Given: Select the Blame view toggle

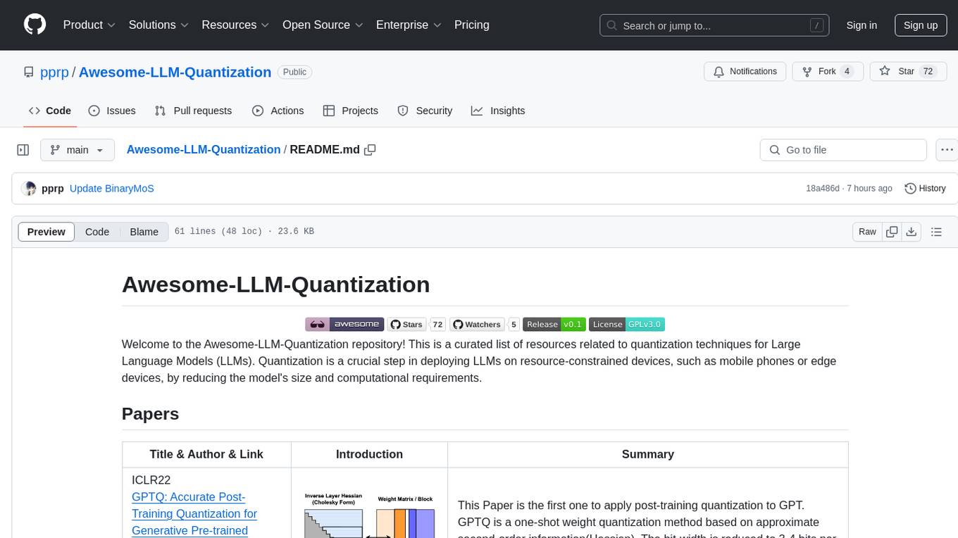Looking at the screenshot, I should pos(144,232).
